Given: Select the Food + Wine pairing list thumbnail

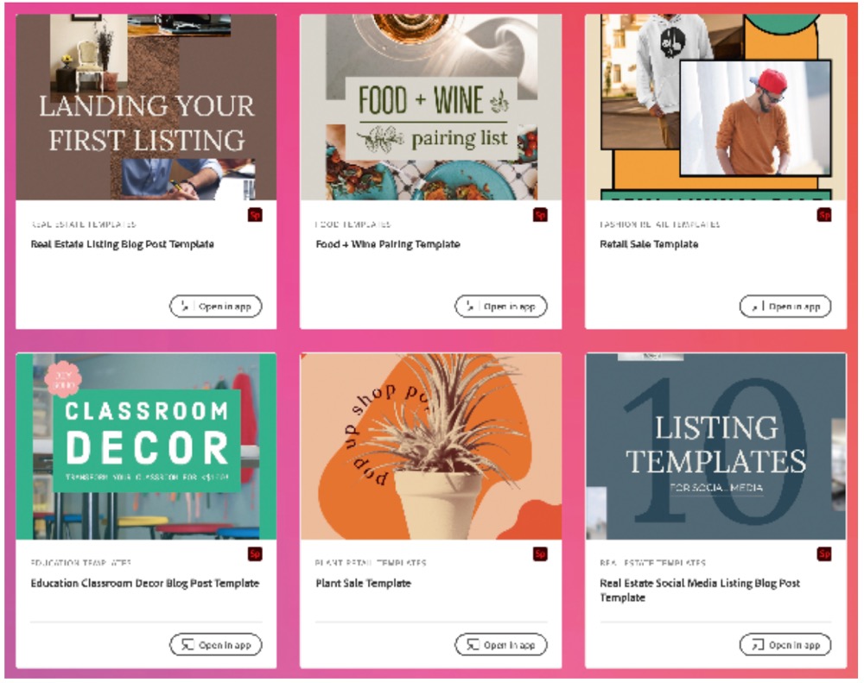Looking at the screenshot, I should [431, 107].
